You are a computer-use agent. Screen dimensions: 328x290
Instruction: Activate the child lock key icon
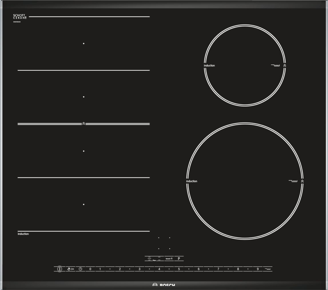point(70,269)
